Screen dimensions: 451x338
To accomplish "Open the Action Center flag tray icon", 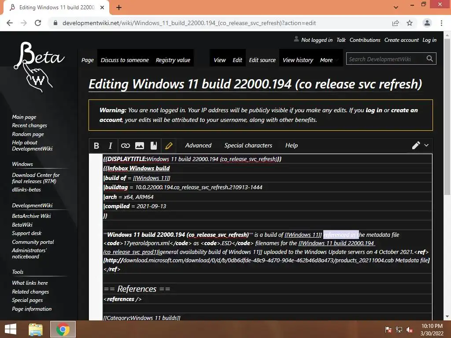I will (388, 329).
